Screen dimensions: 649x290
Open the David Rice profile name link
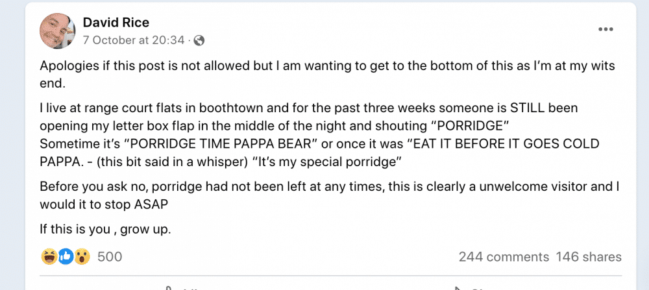click(x=116, y=22)
